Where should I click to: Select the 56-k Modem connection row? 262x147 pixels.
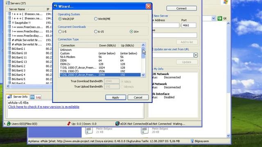click(x=100, y=57)
